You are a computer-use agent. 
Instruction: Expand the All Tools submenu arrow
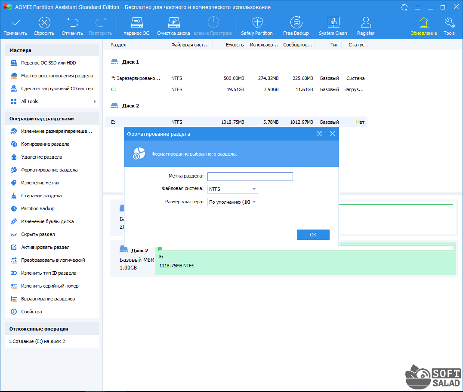tap(94, 101)
